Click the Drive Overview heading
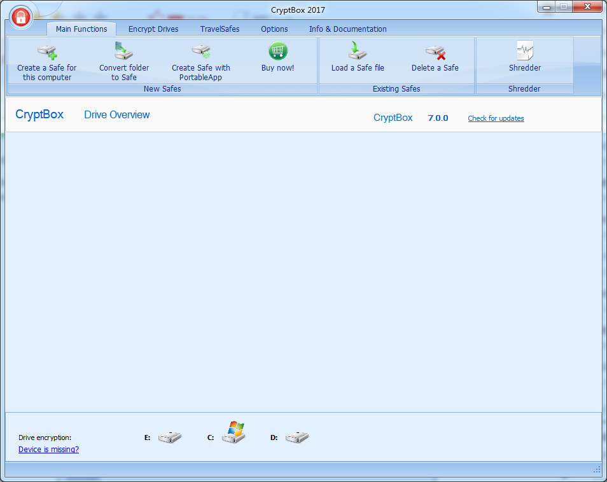Image resolution: width=607 pixels, height=482 pixels. click(117, 115)
